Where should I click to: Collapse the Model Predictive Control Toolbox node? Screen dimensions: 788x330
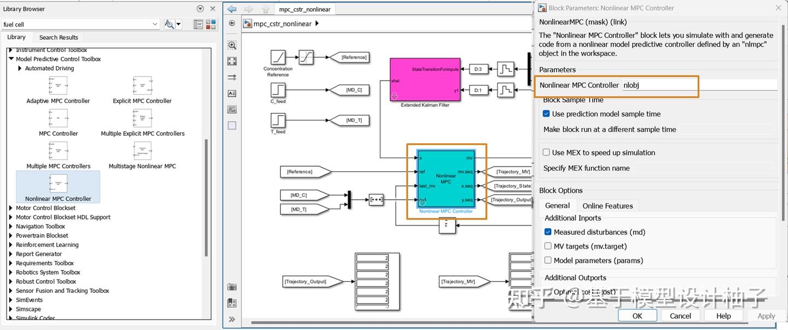(x=12, y=59)
